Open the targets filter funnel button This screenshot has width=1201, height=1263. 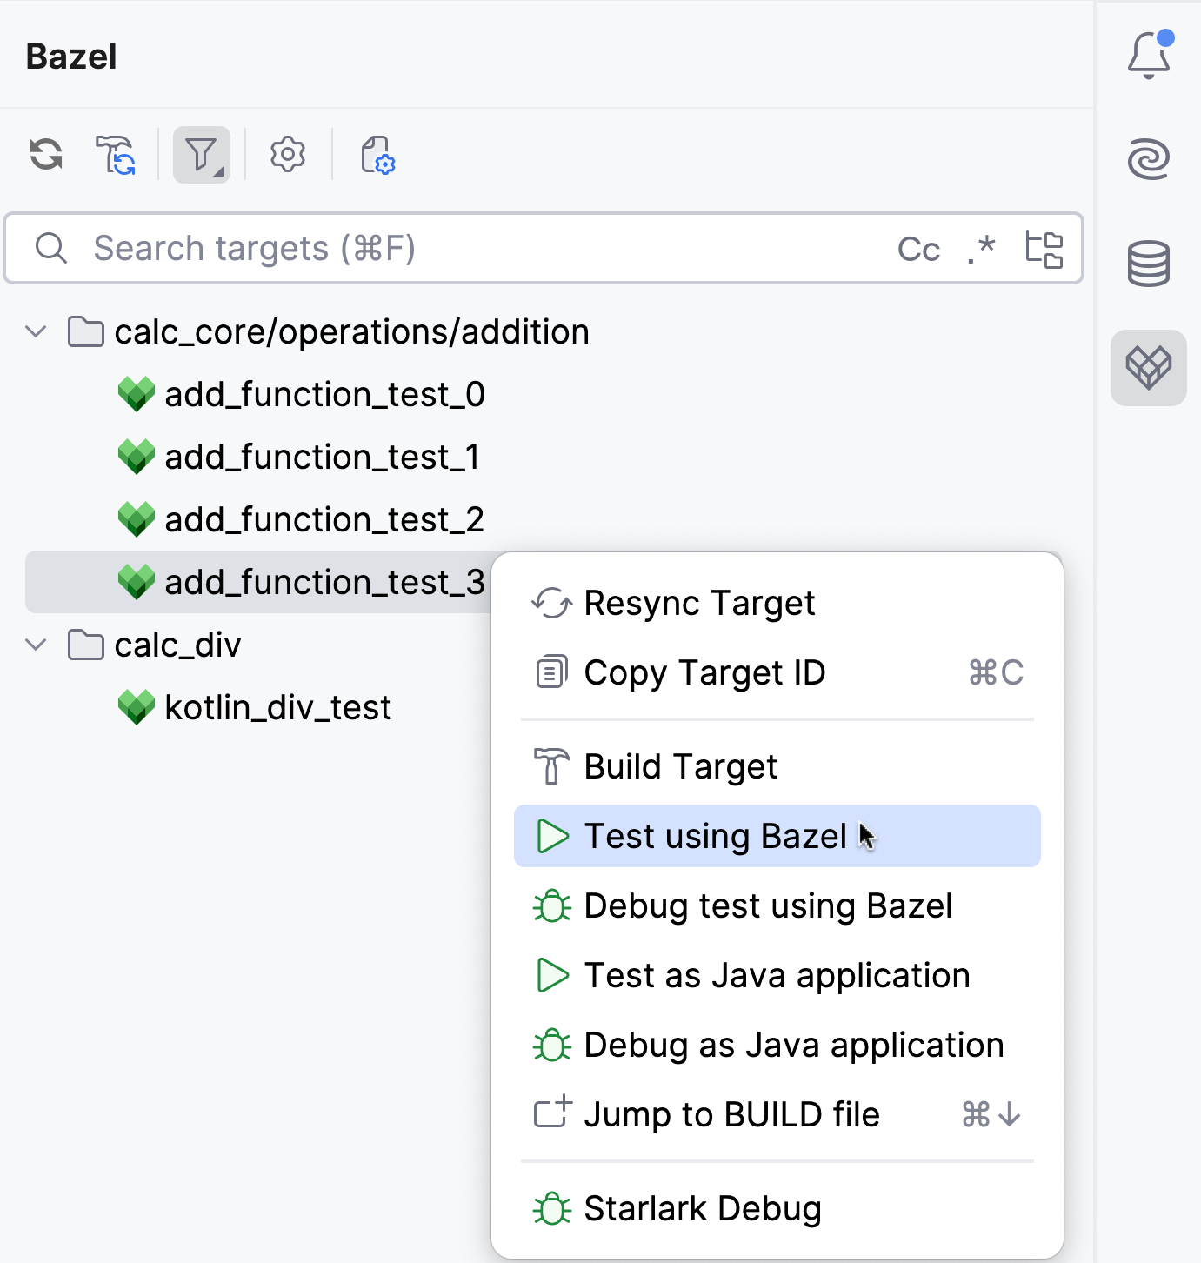pyautogui.click(x=202, y=155)
